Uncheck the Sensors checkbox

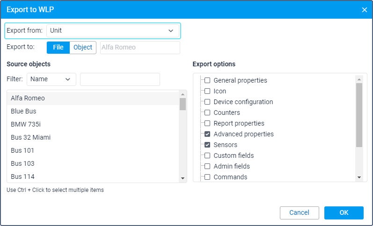coord(207,145)
